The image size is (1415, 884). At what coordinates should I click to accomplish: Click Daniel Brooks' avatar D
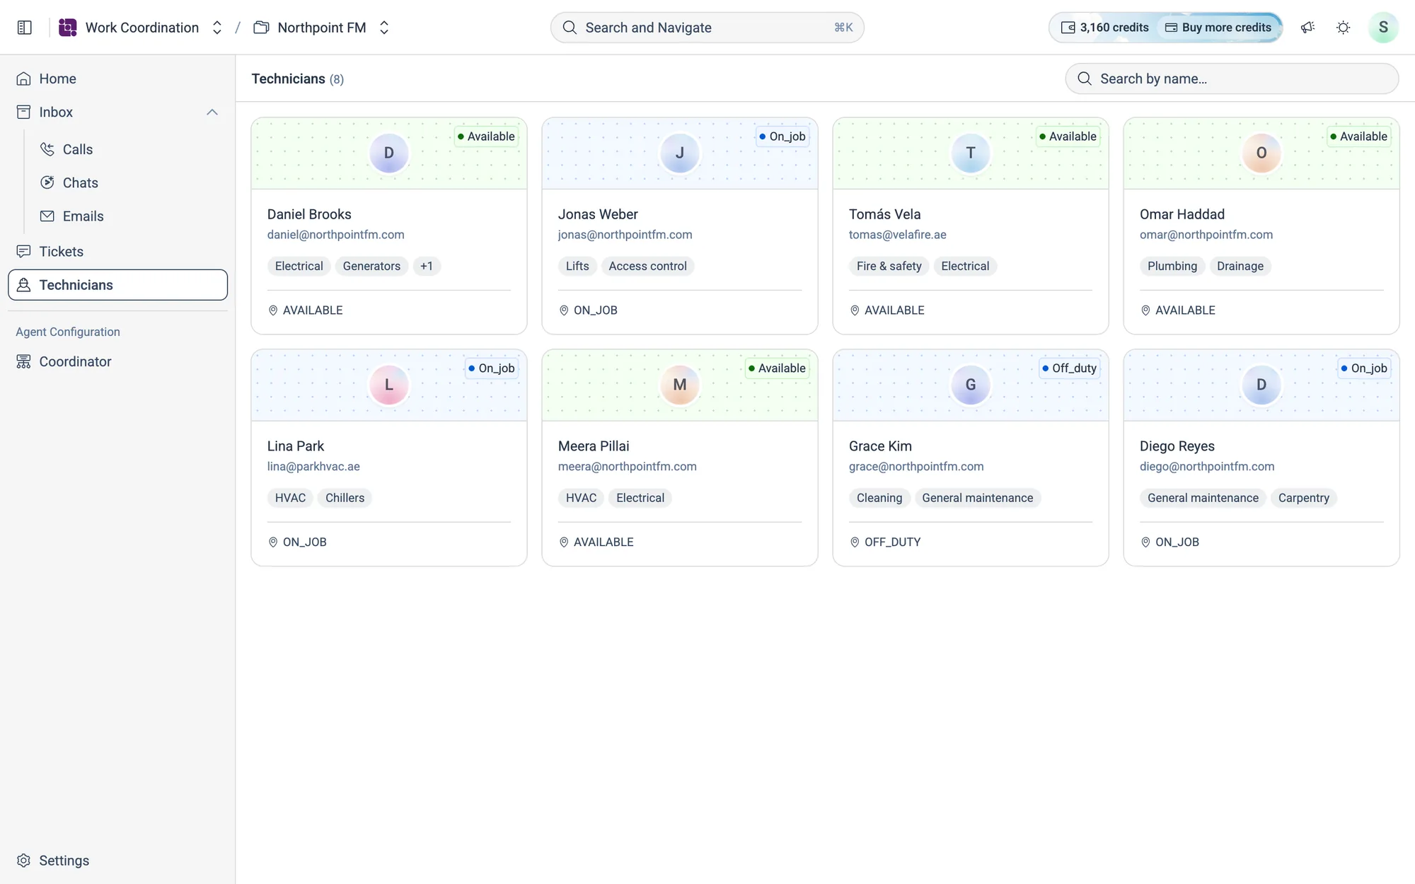coord(388,153)
